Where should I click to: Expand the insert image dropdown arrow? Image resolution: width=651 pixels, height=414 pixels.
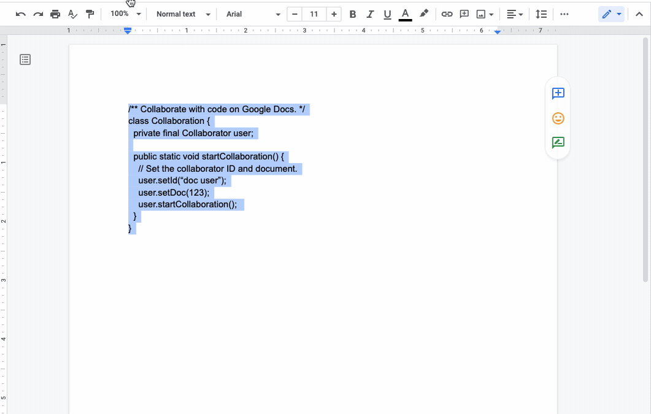(491, 15)
